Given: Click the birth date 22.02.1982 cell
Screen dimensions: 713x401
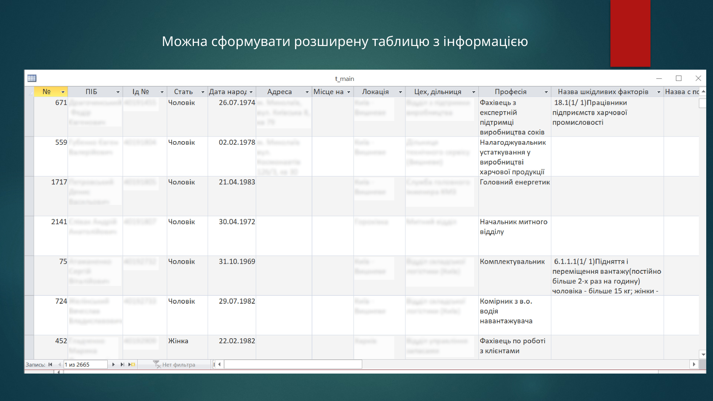Looking at the screenshot, I should point(232,347).
